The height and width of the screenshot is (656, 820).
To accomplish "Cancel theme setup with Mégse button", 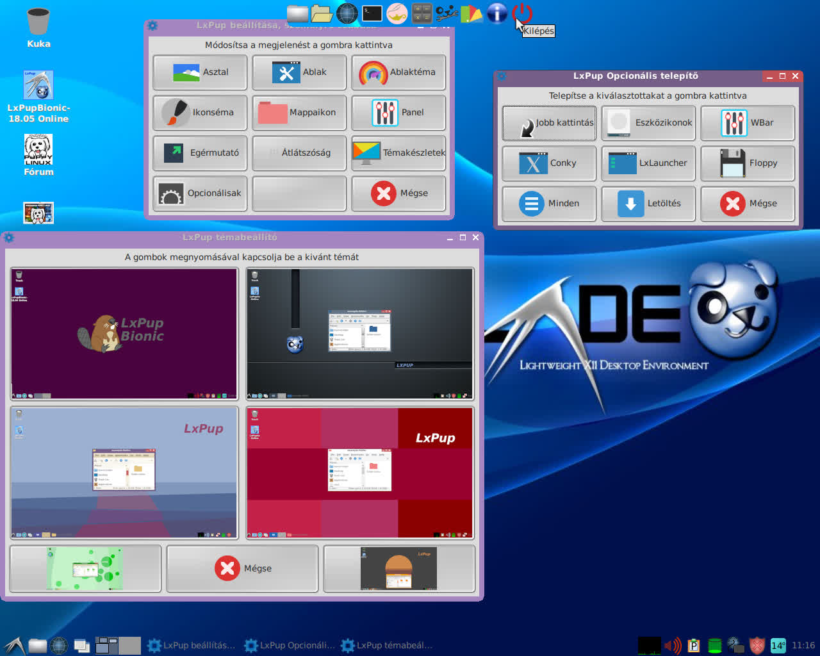I will [x=242, y=569].
